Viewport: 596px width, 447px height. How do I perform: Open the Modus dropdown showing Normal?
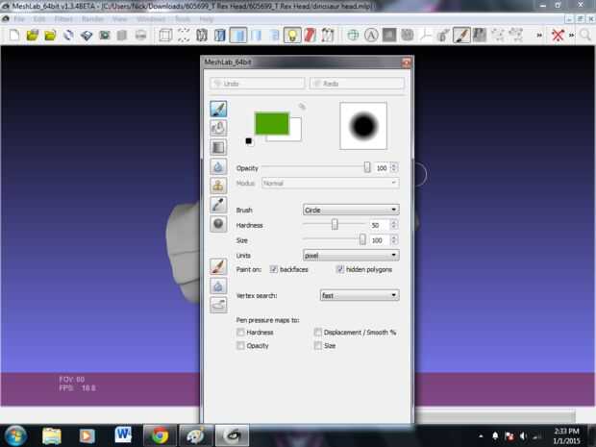(x=331, y=184)
